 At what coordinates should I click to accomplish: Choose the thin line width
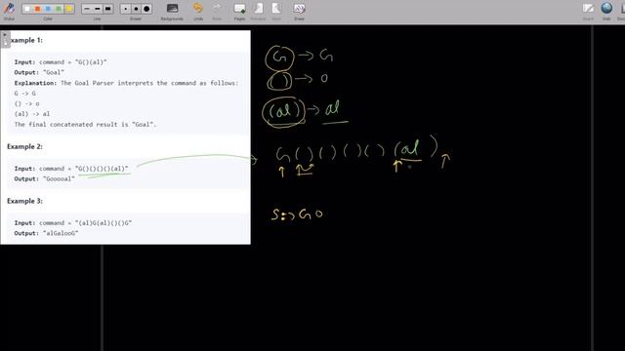click(87, 9)
